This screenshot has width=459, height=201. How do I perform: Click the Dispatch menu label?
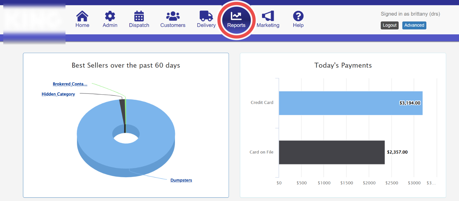[x=139, y=25]
